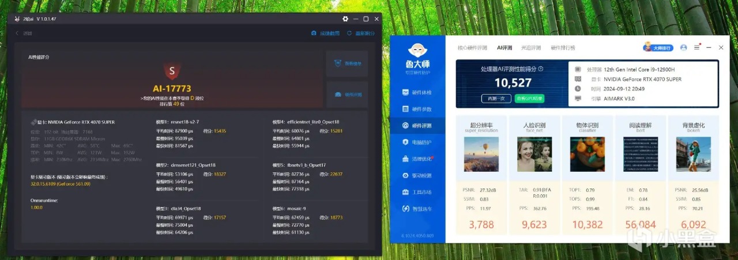
Task: Minimize the Ludashi window
Action: [709, 47]
